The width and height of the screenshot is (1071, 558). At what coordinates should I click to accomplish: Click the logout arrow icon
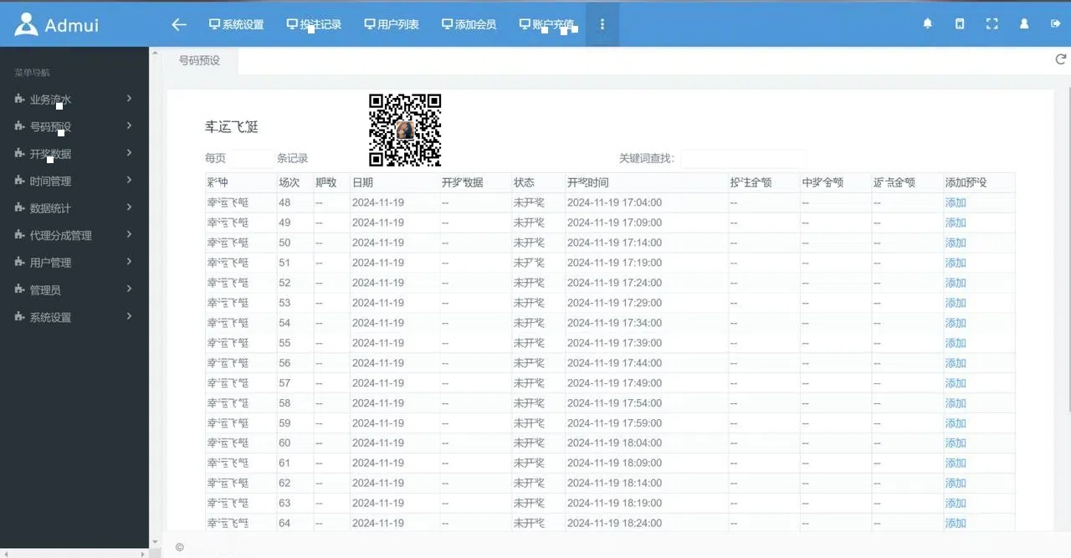1055,24
